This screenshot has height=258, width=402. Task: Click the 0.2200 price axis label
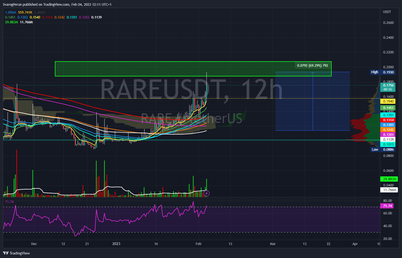click(x=388, y=52)
